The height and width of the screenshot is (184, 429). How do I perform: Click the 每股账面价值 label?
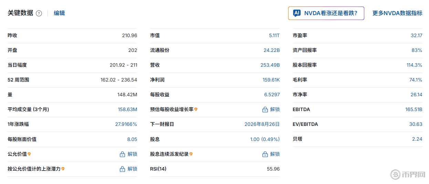click(x=22, y=139)
